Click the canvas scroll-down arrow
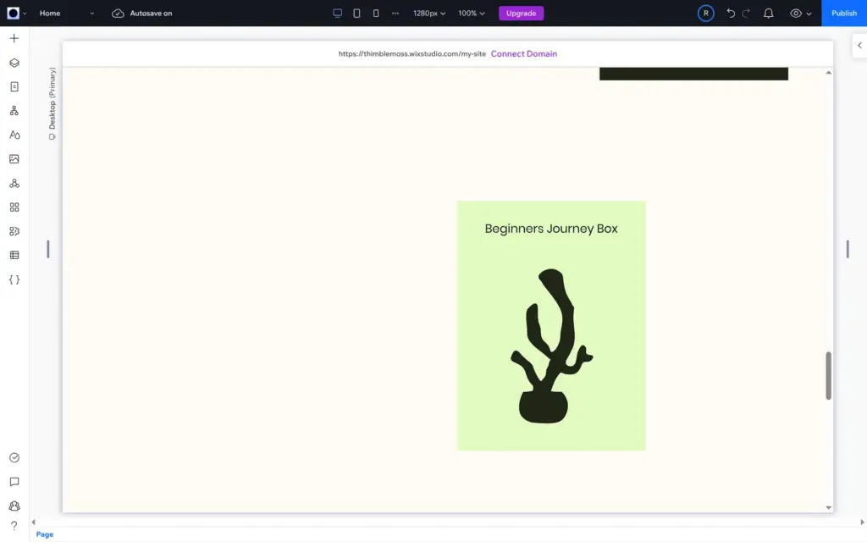 [x=828, y=508]
